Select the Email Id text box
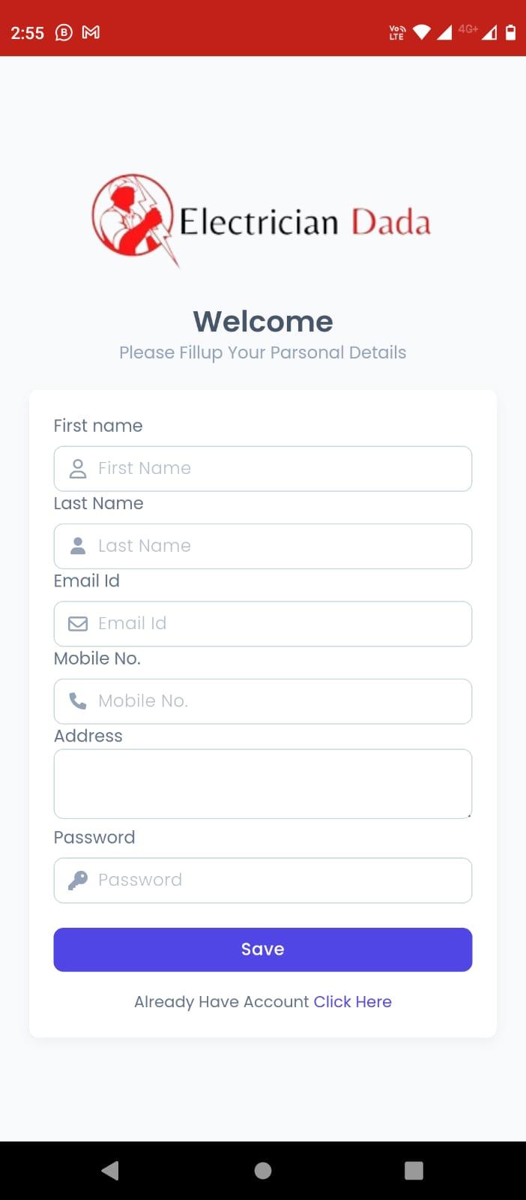The image size is (526, 1200). (263, 624)
